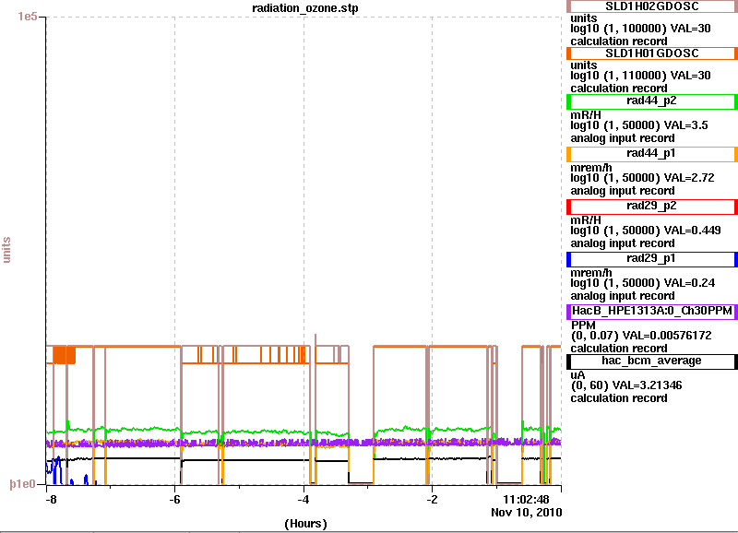Click the 11:02:48 end time label
The width and height of the screenshot is (738, 533).
coord(526,500)
